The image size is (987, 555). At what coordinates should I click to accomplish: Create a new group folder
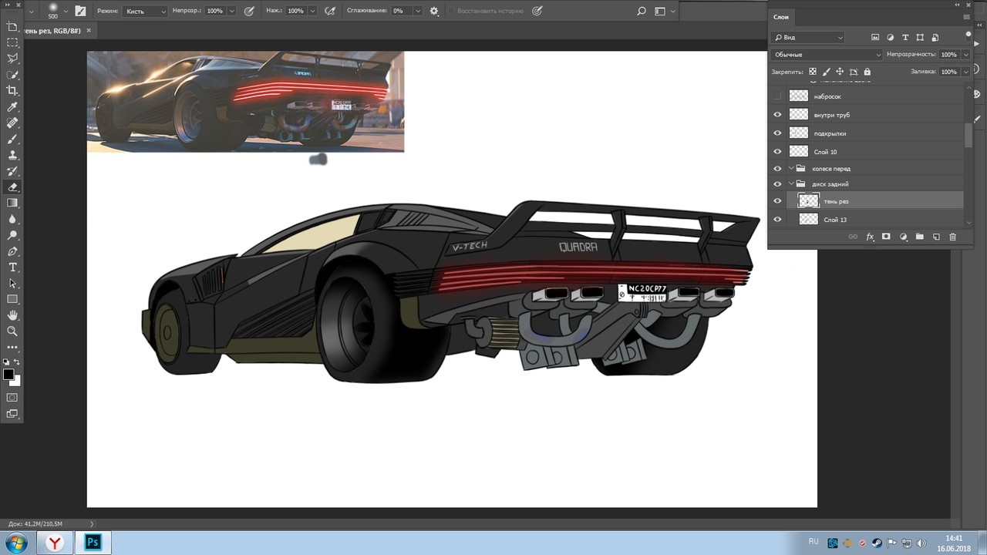(x=919, y=237)
